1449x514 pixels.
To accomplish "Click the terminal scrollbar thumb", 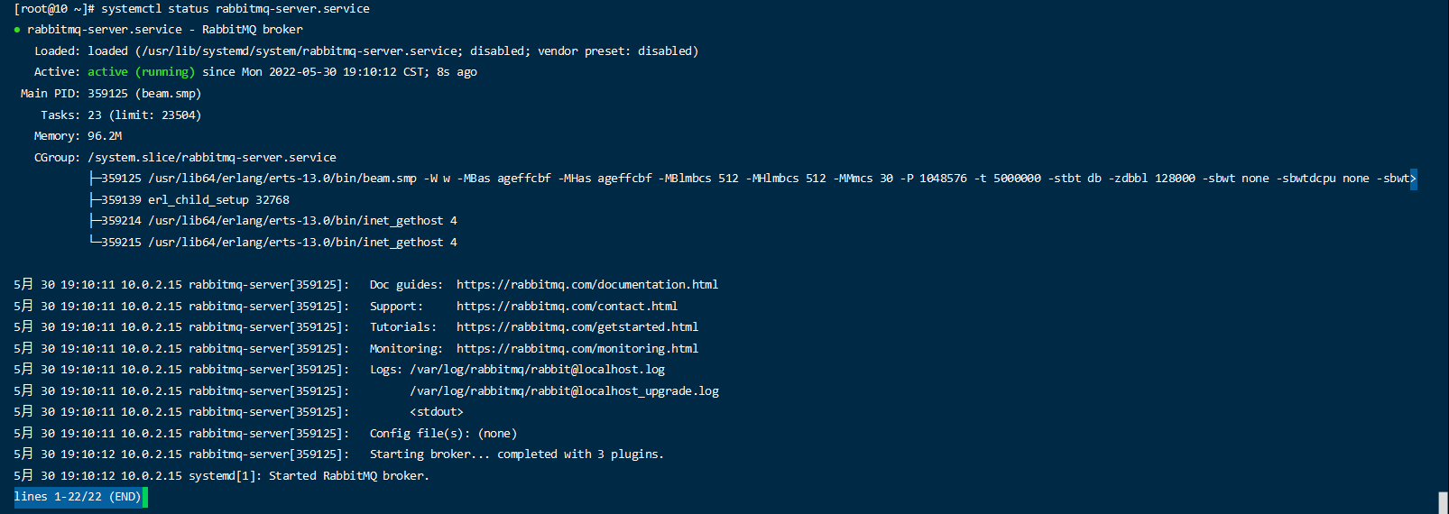I will 1443,502.
